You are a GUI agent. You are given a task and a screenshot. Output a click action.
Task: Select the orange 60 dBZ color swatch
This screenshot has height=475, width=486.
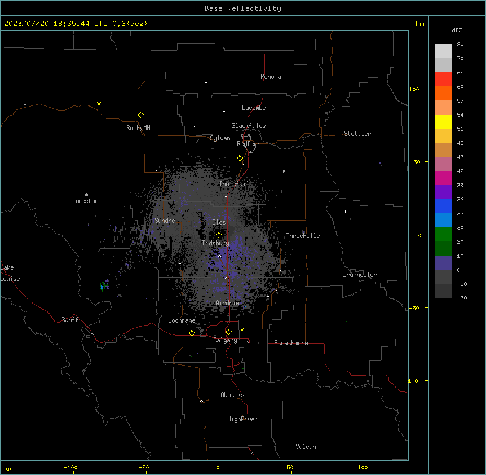(443, 93)
